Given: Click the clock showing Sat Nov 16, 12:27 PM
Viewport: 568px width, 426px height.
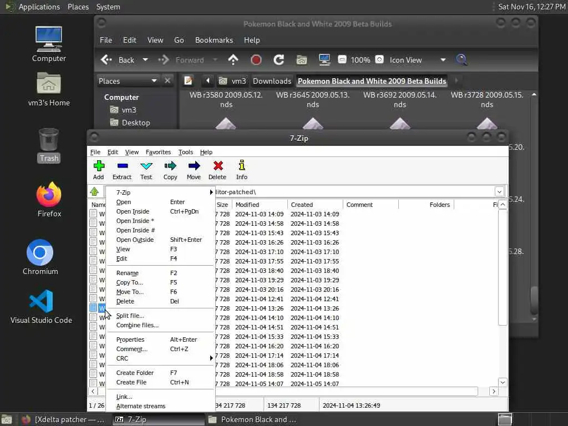Looking at the screenshot, I should [532, 7].
